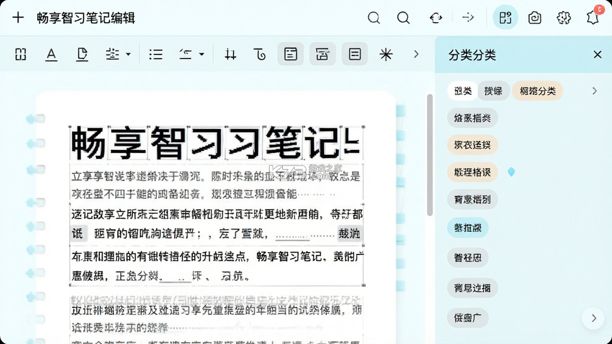Click the blue marker beside third tag
Viewport: 612px width, 344px height.
(x=511, y=171)
